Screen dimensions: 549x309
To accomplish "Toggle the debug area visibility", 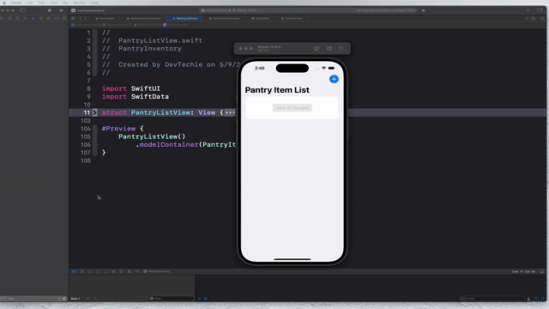I will click(541, 271).
